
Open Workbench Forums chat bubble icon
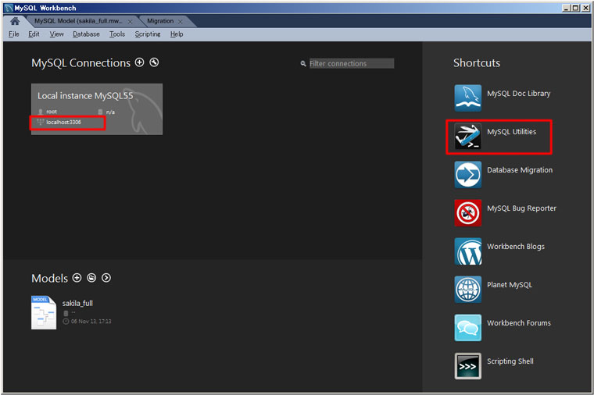[468, 327]
